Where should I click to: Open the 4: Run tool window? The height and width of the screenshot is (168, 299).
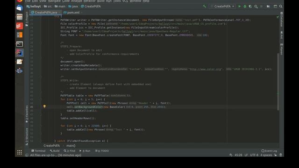click(x=85, y=151)
